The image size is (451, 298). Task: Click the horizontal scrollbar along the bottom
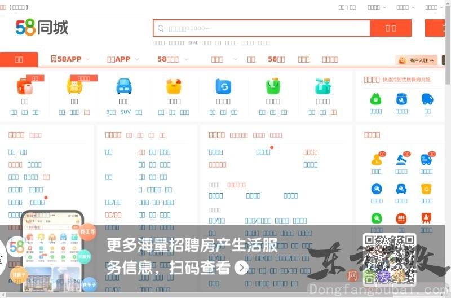click(x=223, y=295)
